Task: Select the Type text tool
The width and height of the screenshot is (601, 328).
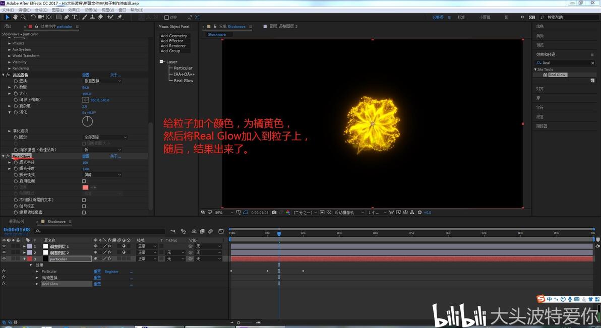Action: [74, 17]
